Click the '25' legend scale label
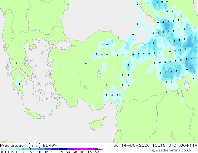The height and width of the screenshot is (153, 198). (61, 152)
